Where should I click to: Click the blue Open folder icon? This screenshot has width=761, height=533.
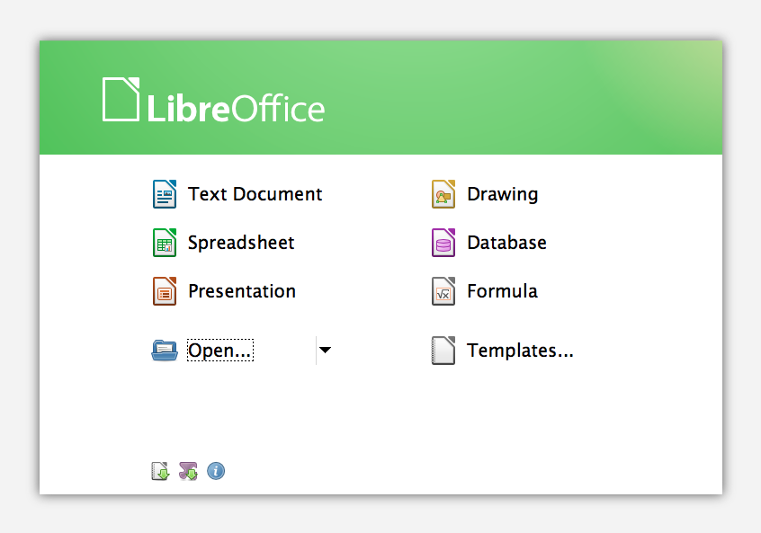(x=165, y=351)
